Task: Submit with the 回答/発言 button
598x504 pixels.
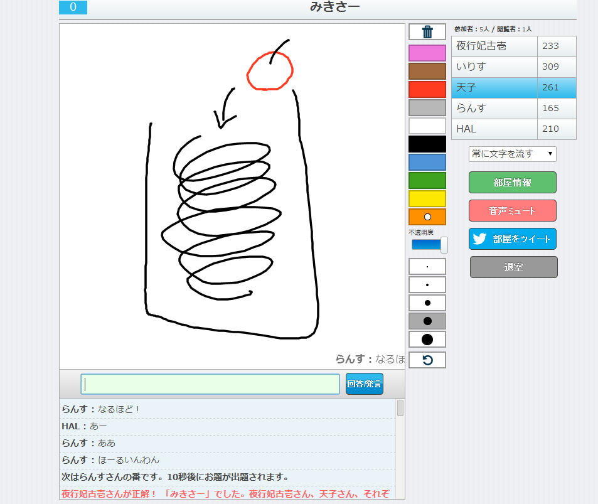Action: click(x=364, y=384)
